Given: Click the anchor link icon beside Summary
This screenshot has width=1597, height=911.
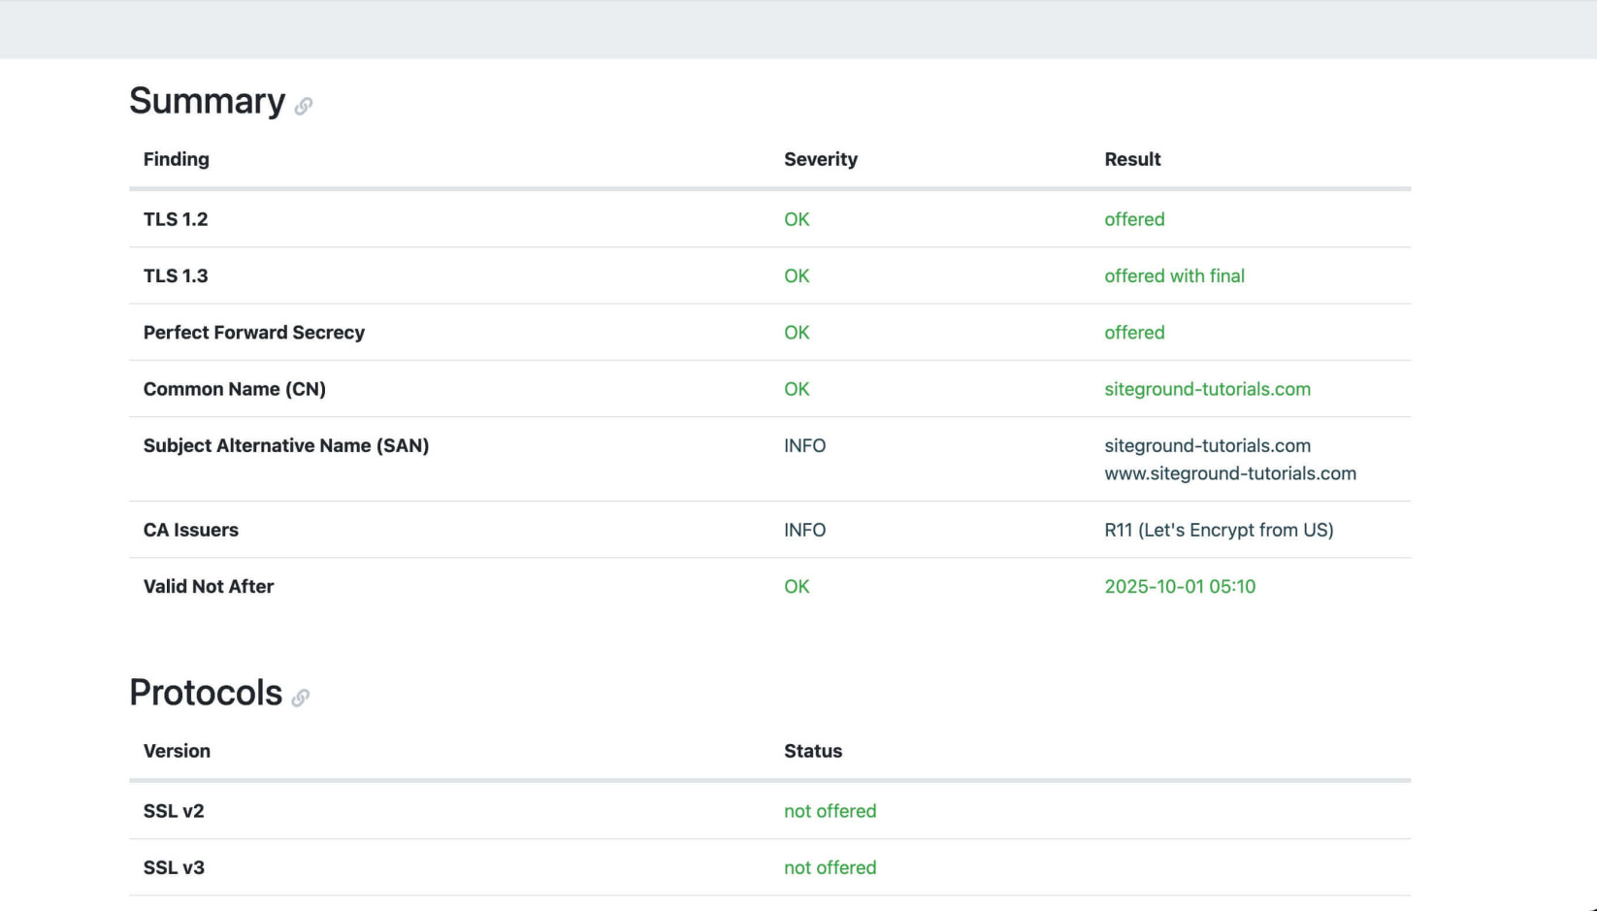Looking at the screenshot, I should coord(304,106).
